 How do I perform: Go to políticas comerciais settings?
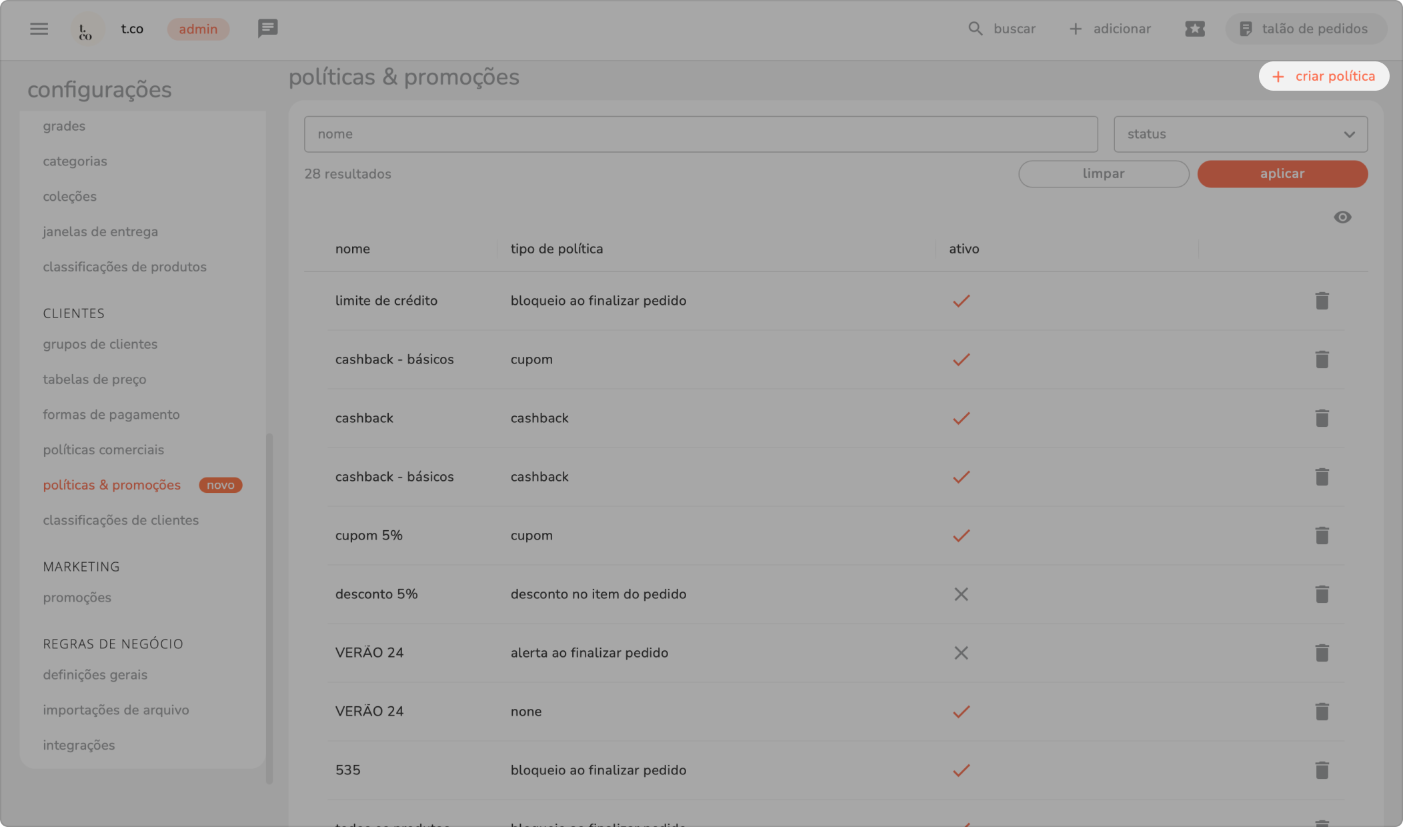[103, 450]
